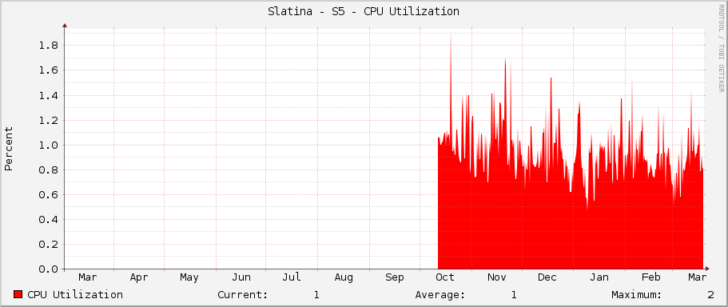
Task: Click the 'Current:' label in the legend
Action: click(x=243, y=294)
